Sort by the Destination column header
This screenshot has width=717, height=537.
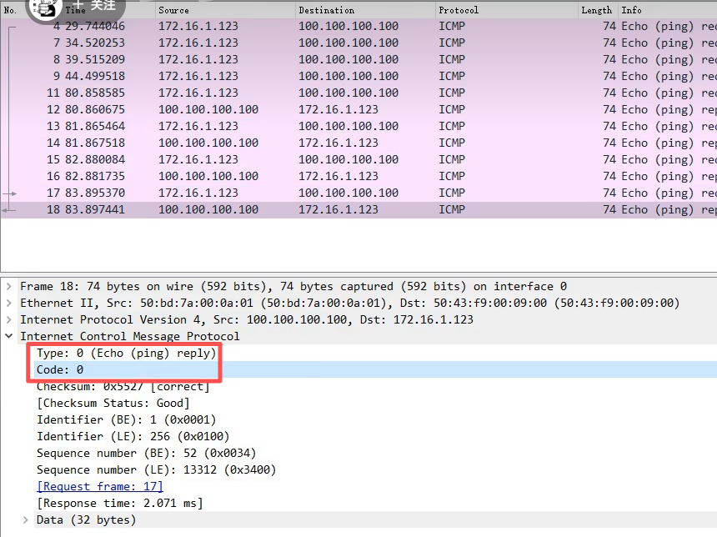coord(365,10)
